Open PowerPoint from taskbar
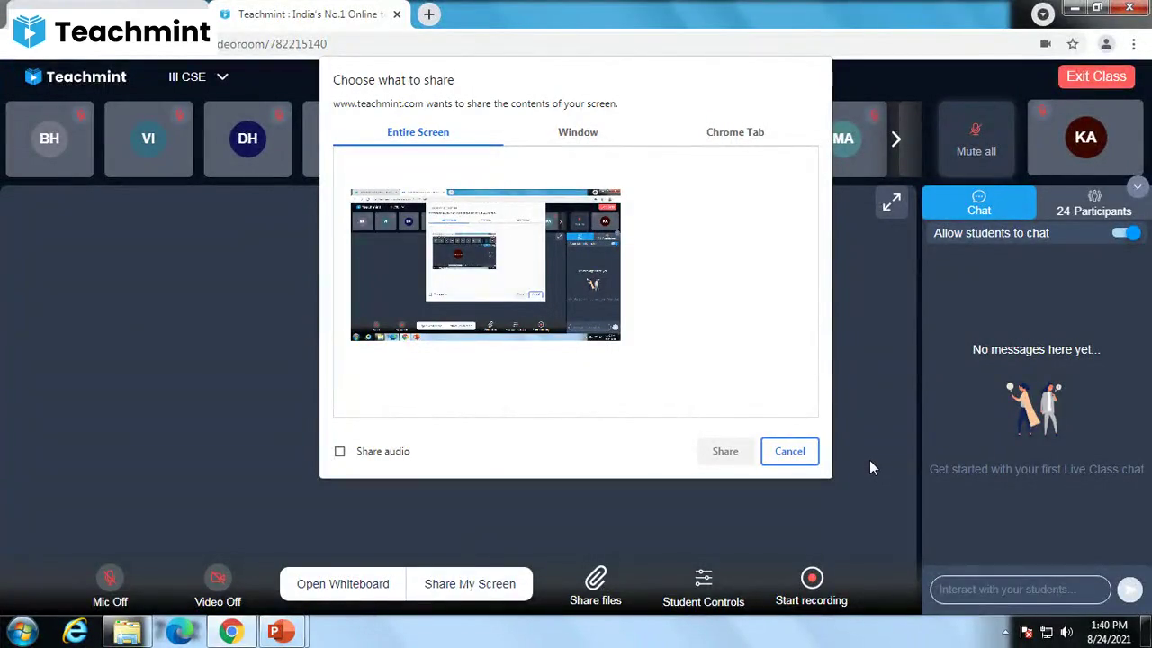Screen dimensions: 1152x648 [282, 632]
